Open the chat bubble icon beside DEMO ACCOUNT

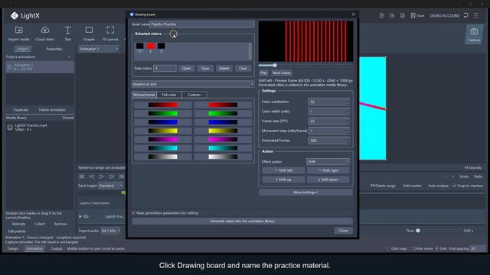point(465,15)
